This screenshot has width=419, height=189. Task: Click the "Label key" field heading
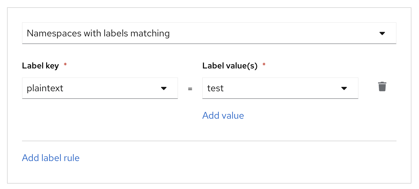pos(40,66)
